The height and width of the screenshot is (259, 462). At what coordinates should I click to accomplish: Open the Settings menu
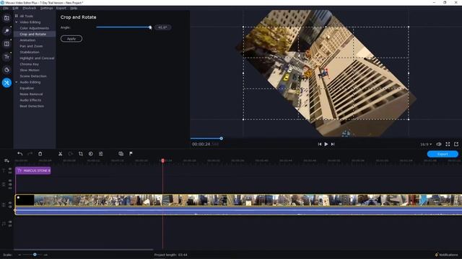pos(46,8)
